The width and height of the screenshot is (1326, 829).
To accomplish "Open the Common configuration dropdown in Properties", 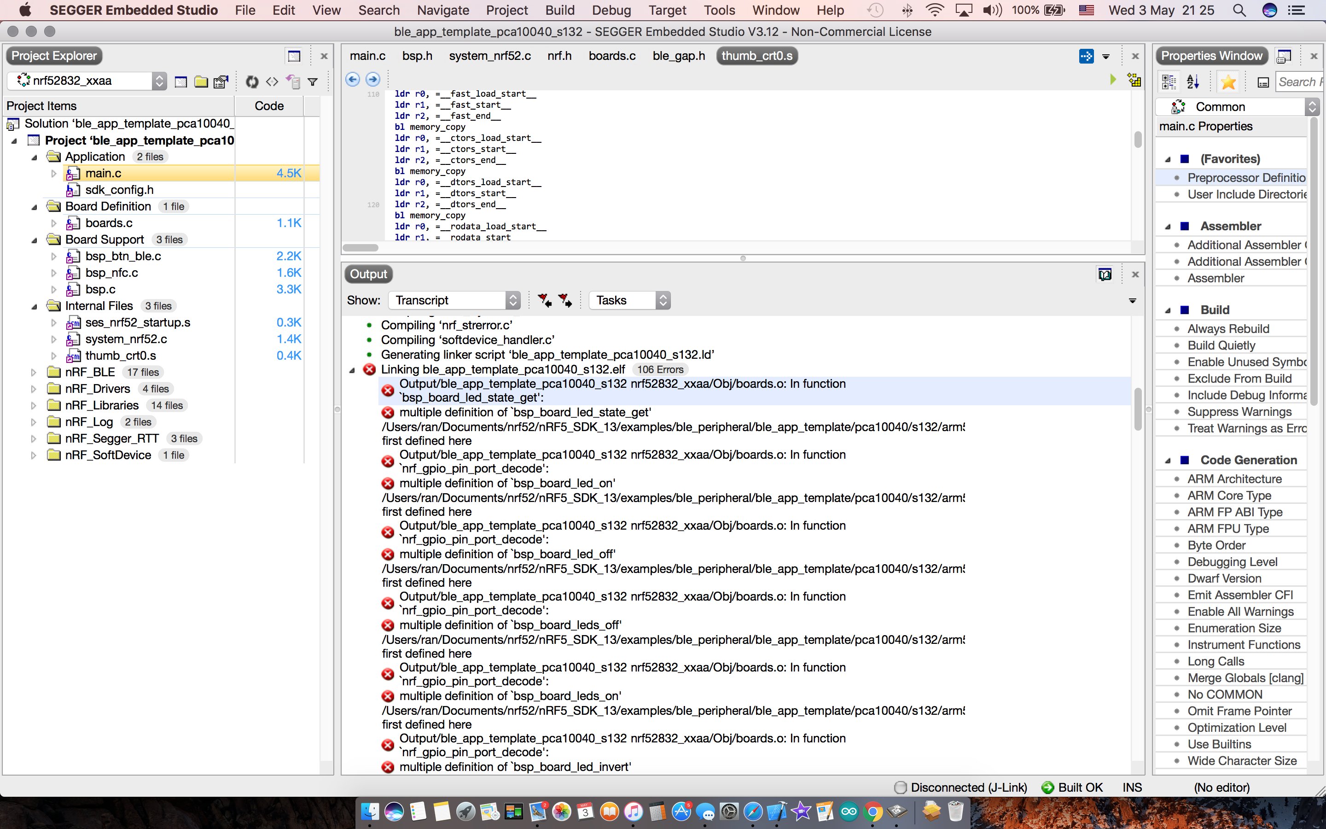I will coord(1237,106).
